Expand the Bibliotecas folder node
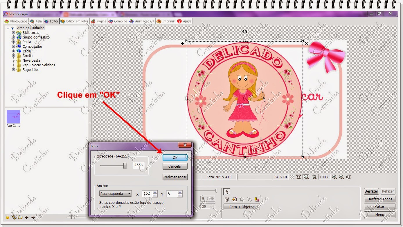403x227 pixels. [x=13, y=33]
